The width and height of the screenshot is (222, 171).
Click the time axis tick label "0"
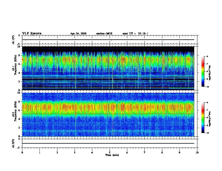tap(22, 153)
